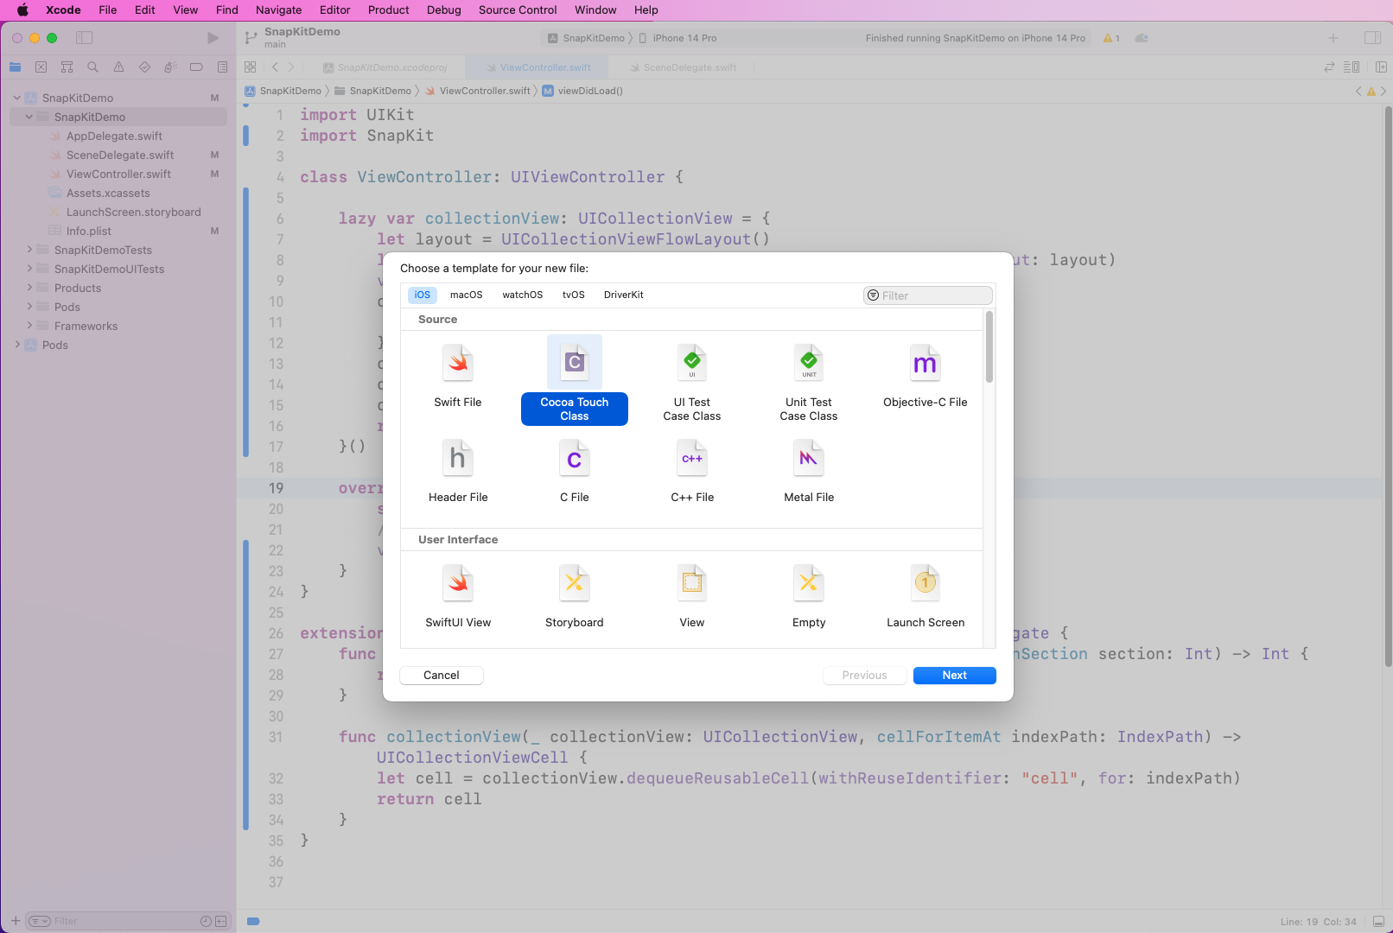Image resolution: width=1393 pixels, height=933 pixels.
Task: Collapse the SnapKitDemo project root
Action: click(16, 98)
